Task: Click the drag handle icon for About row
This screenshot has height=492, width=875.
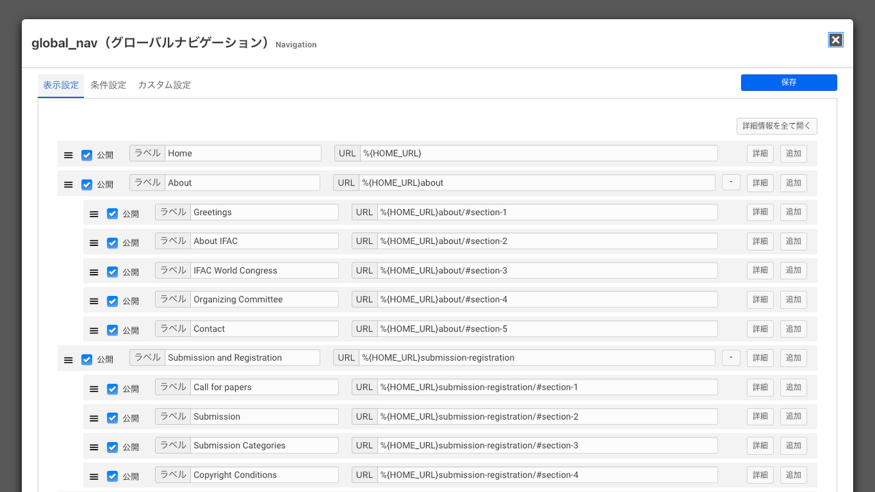Action: click(x=68, y=184)
